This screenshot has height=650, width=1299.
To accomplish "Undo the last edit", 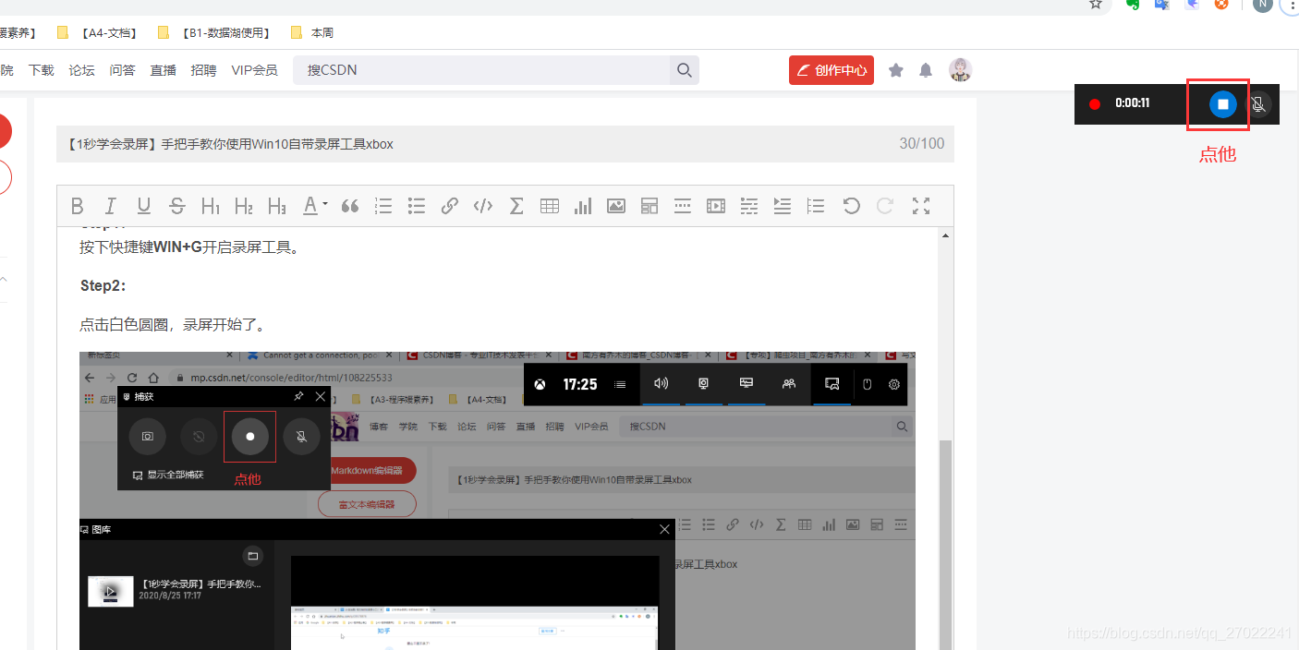I will point(852,206).
